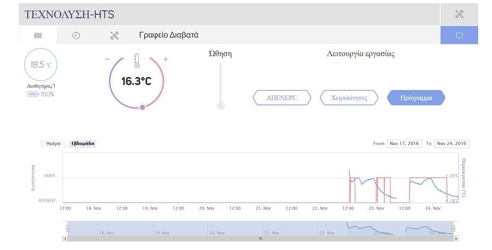Open the clock schedule tab icon
The height and width of the screenshot is (250, 492).
click(76, 35)
